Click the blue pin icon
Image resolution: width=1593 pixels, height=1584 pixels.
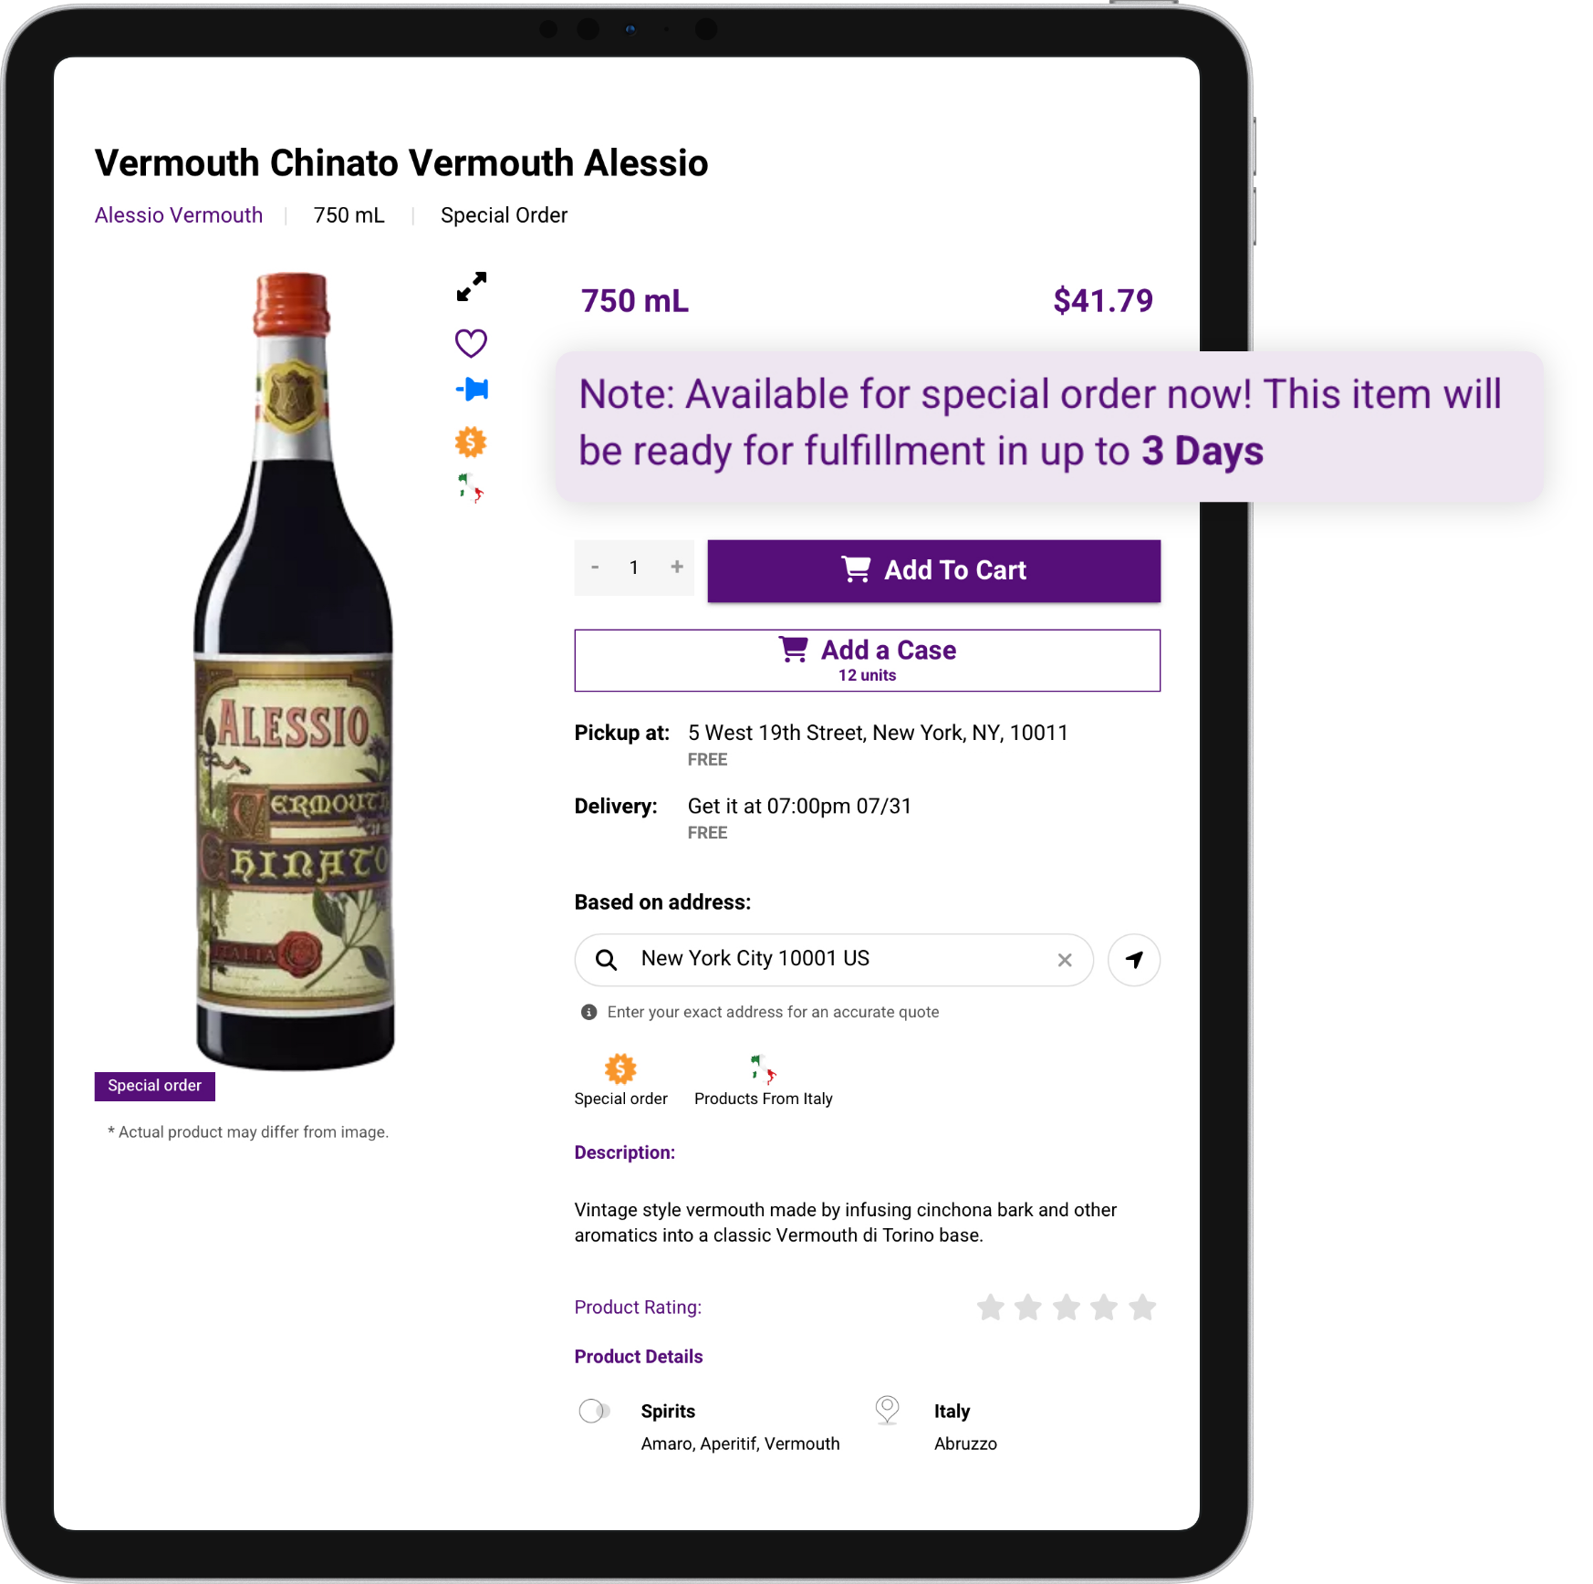472,390
